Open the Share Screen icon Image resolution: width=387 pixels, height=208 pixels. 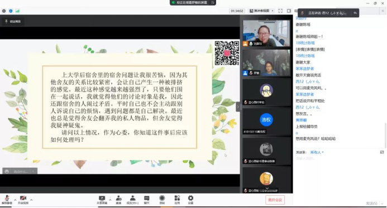pos(102,200)
